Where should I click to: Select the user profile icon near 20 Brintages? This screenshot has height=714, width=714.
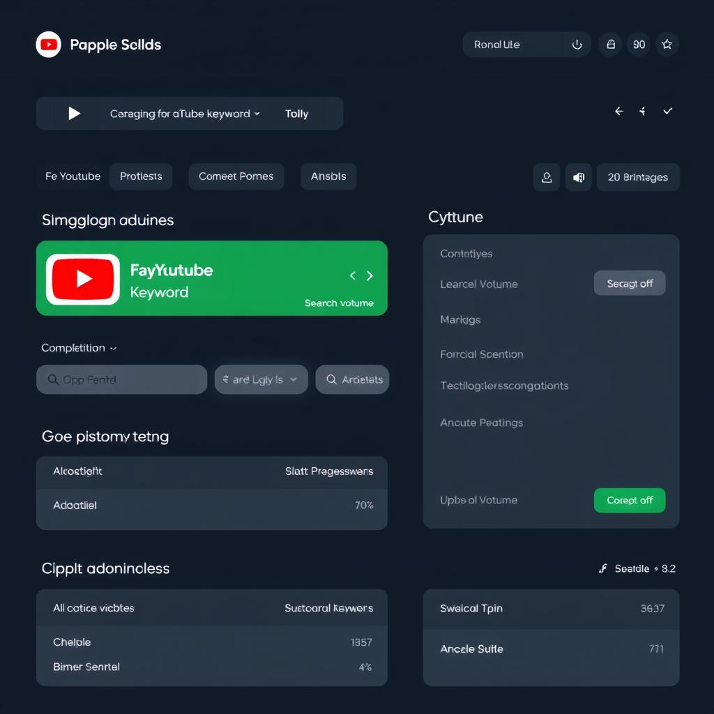547,177
